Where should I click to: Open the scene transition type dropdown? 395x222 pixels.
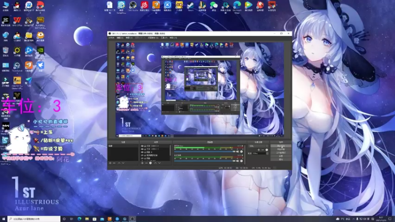(x=258, y=146)
